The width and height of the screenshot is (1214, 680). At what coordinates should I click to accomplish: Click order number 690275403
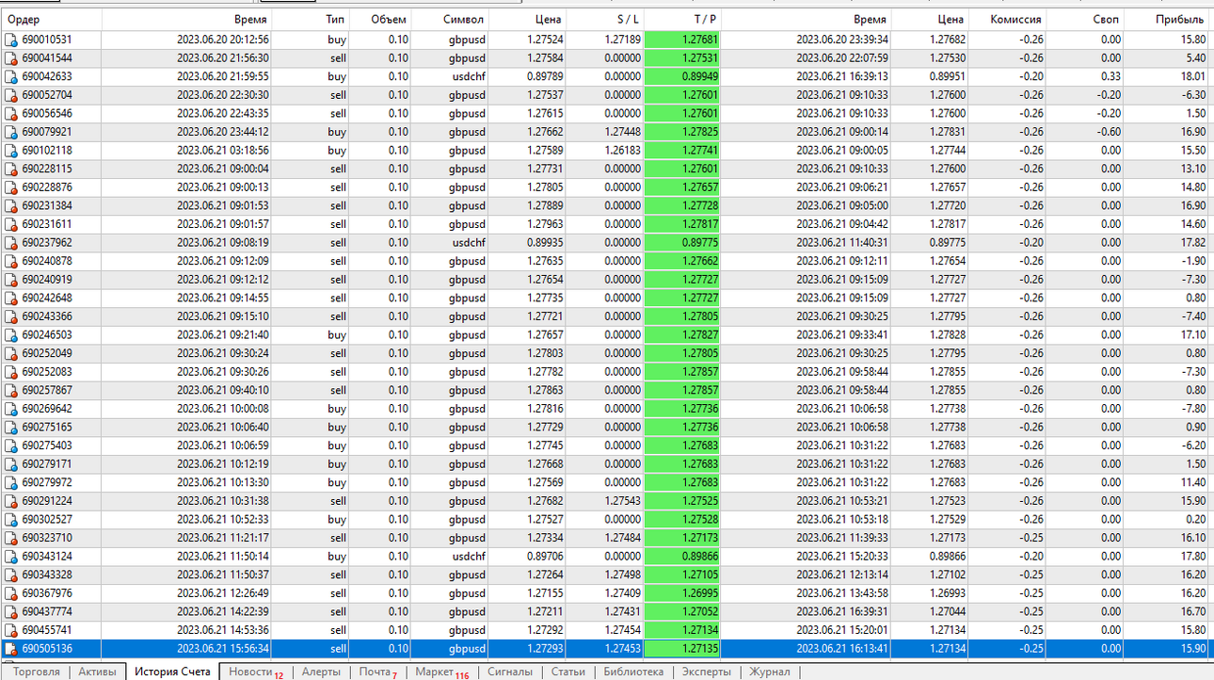(47, 445)
